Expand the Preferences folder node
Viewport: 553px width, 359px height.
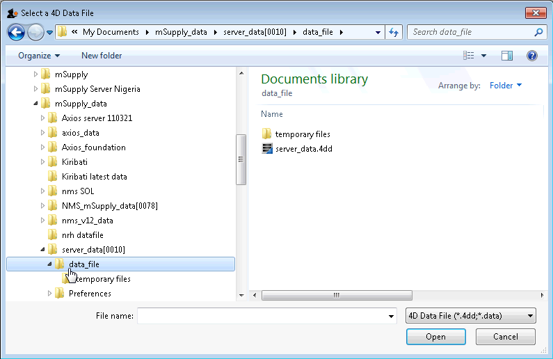[x=50, y=294]
